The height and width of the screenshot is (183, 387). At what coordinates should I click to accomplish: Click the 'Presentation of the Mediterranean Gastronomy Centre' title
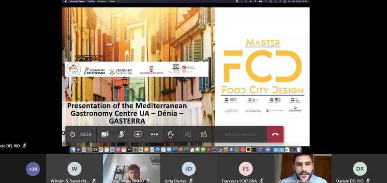(x=127, y=113)
